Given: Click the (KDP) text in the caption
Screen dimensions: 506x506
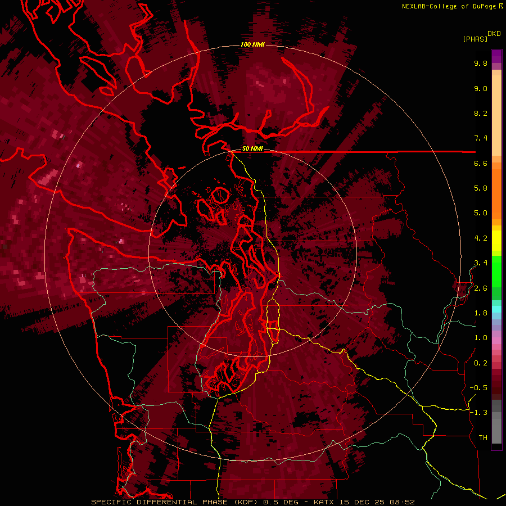Looking at the screenshot, I should pos(246,502).
